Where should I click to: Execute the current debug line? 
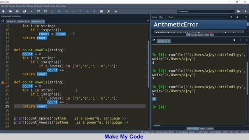coord(67,11)
